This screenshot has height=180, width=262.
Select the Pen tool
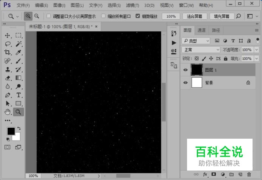(x=8, y=95)
